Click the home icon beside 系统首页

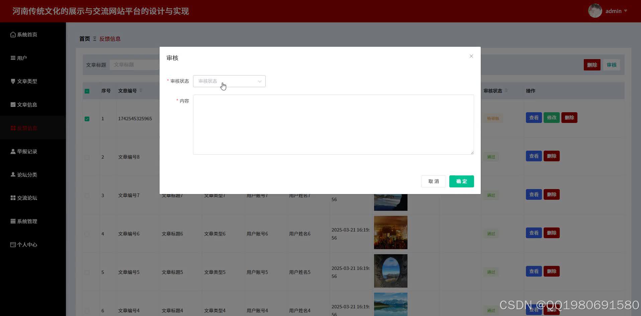[x=13, y=34]
